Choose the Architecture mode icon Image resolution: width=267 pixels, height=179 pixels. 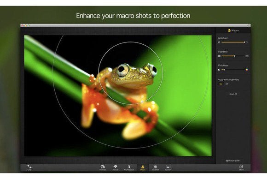tap(129, 167)
